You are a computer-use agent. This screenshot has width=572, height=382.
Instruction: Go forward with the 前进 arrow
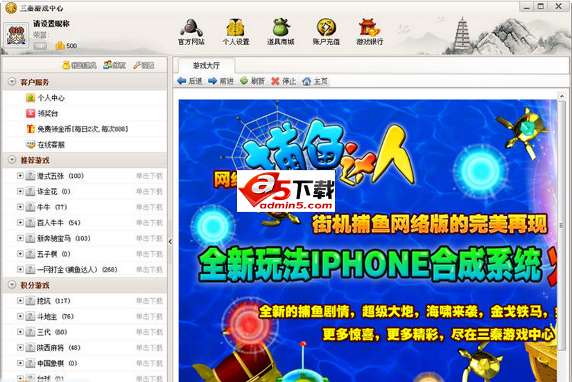tap(220, 81)
